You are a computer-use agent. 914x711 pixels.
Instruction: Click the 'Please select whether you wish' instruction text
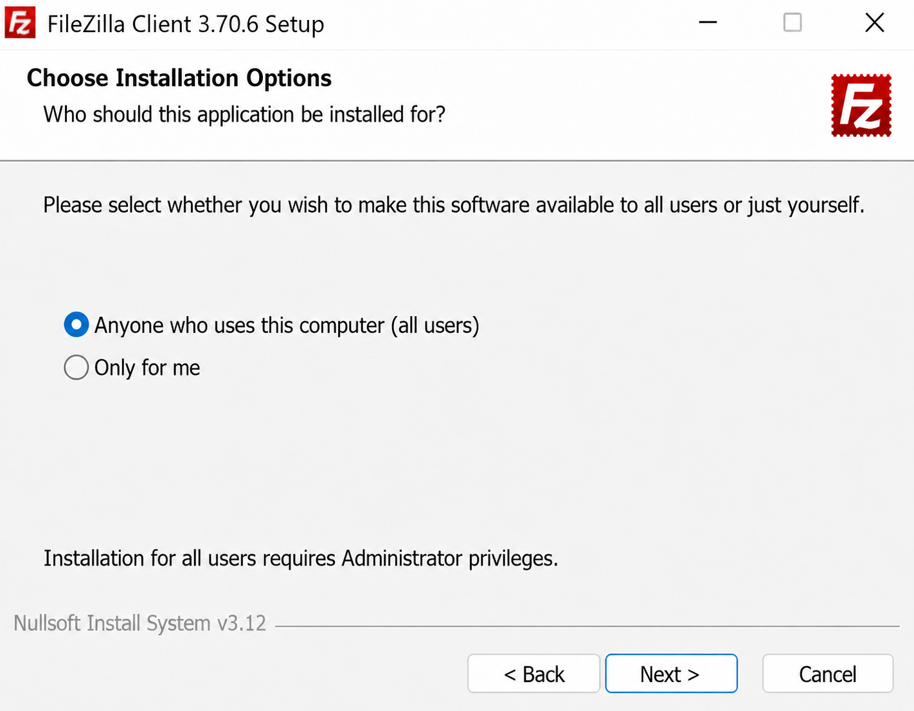(454, 205)
